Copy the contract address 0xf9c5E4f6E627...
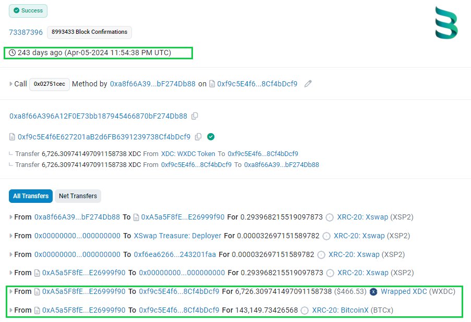Viewport: 471px width, 322px height. (198, 137)
